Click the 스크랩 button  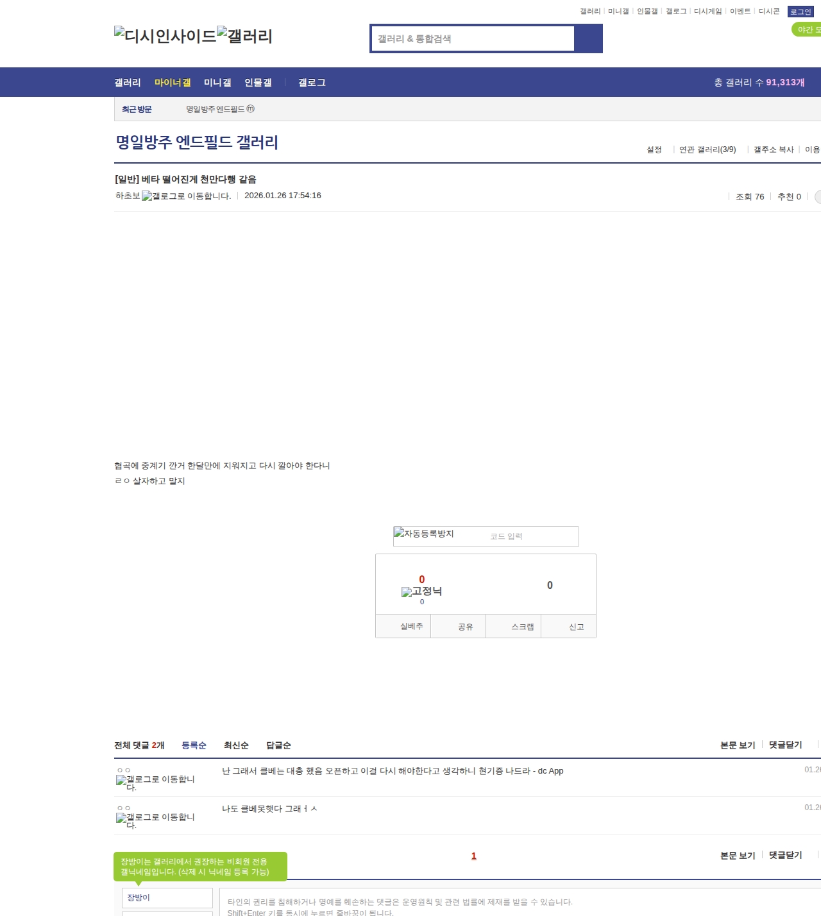point(522,627)
